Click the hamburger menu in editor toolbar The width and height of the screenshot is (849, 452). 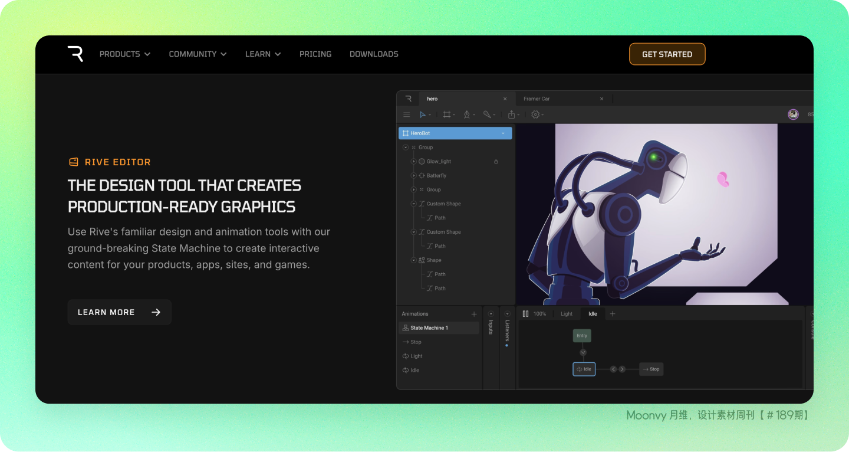point(406,114)
